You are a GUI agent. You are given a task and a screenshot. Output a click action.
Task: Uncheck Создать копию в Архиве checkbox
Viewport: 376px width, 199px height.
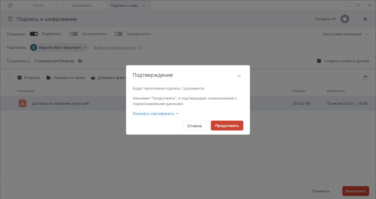click(319, 61)
